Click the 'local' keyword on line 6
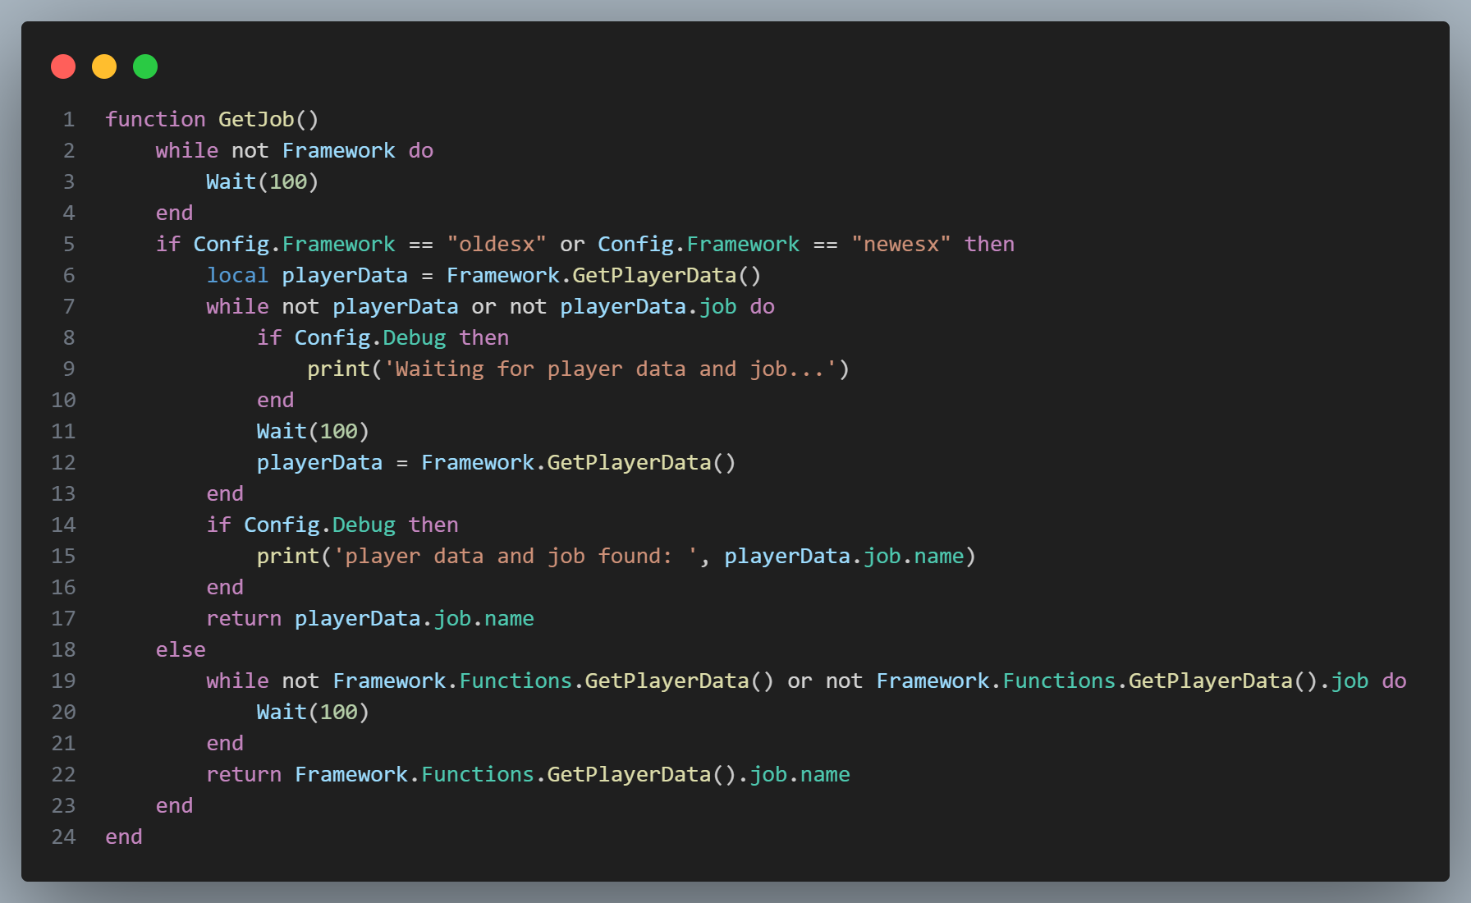1471x903 pixels. [237, 276]
